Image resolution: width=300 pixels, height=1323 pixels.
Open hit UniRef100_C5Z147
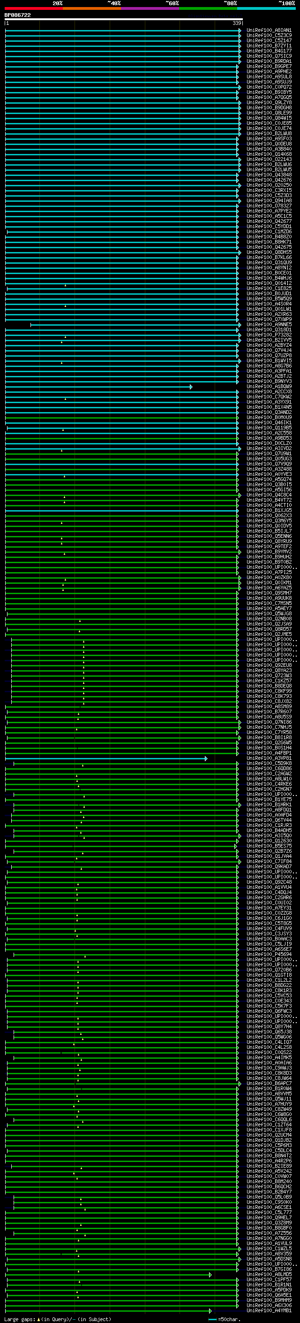point(269,40)
